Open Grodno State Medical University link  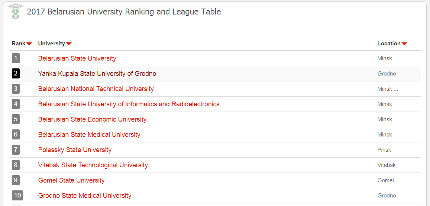pos(85,196)
